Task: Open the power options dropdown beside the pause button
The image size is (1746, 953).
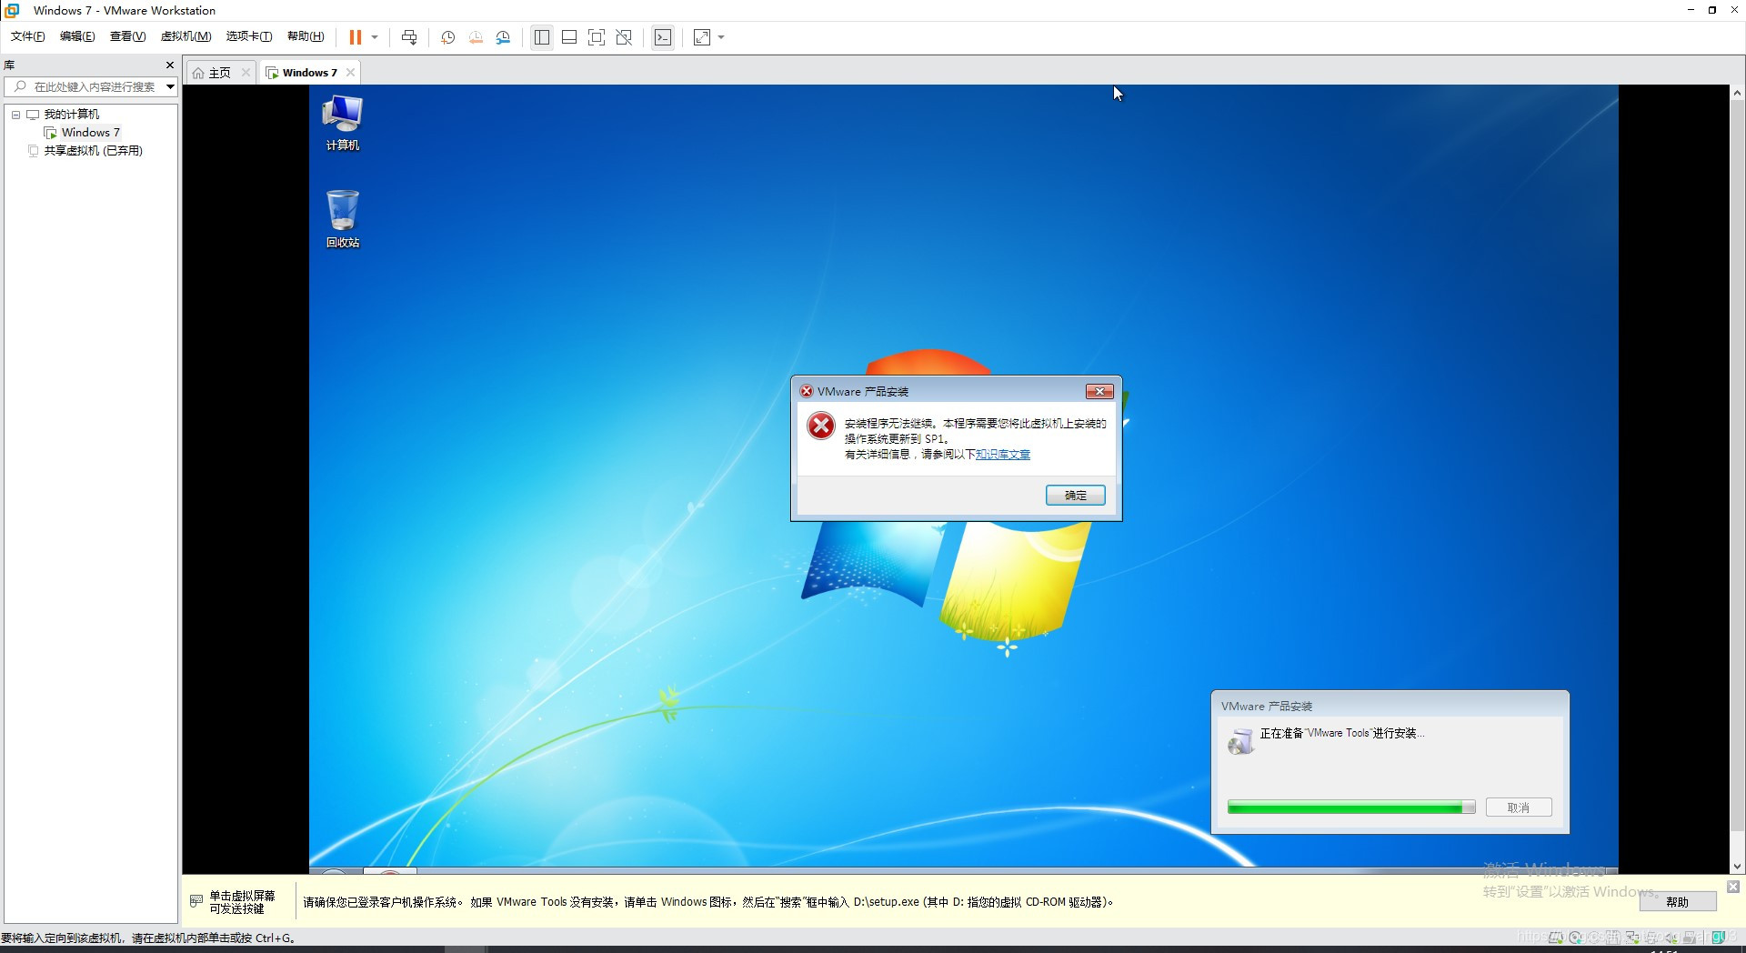Action: (375, 37)
